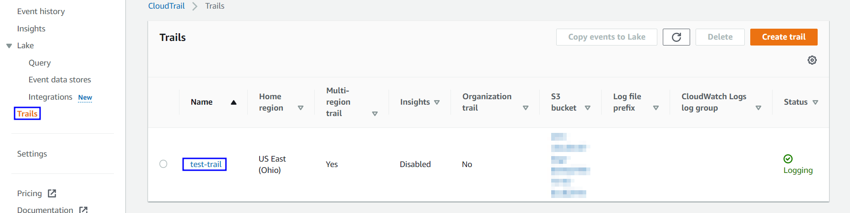Open Settings in the sidebar
Image resolution: width=850 pixels, height=213 pixels.
point(32,154)
